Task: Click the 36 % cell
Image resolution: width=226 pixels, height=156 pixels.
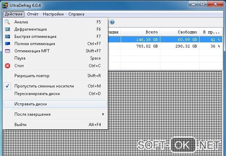Action: coord(211,46)
